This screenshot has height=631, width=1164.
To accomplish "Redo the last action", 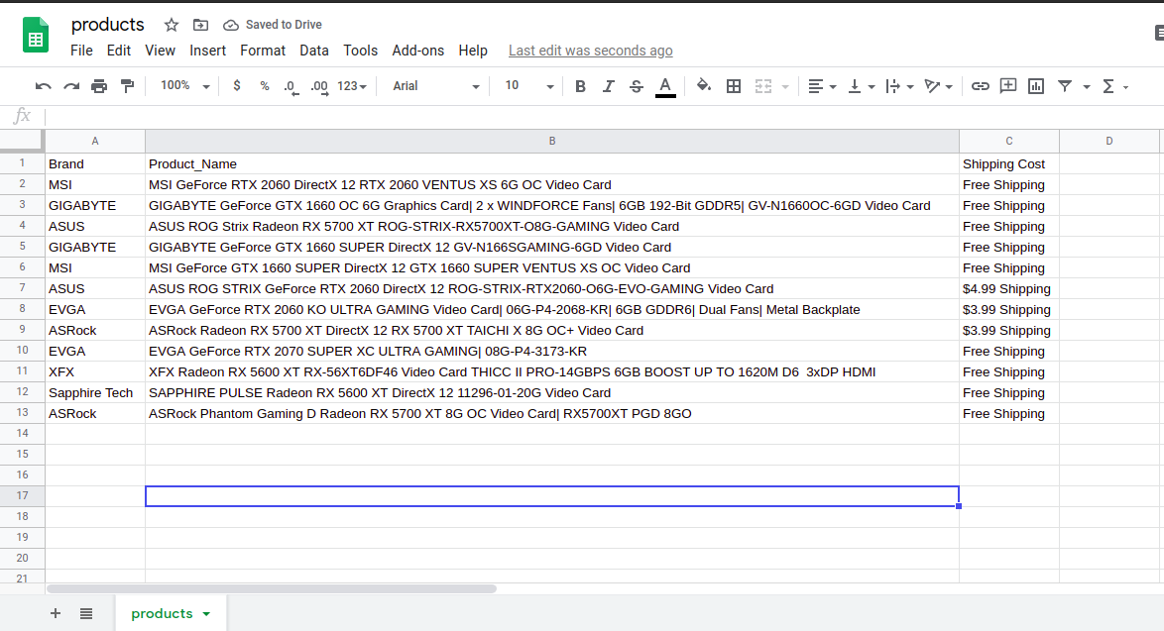I will tap(71, 86).
